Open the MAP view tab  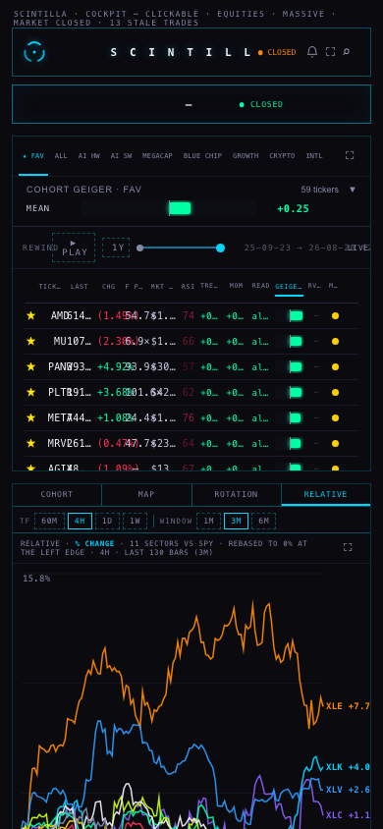click(x=146, y=494)
